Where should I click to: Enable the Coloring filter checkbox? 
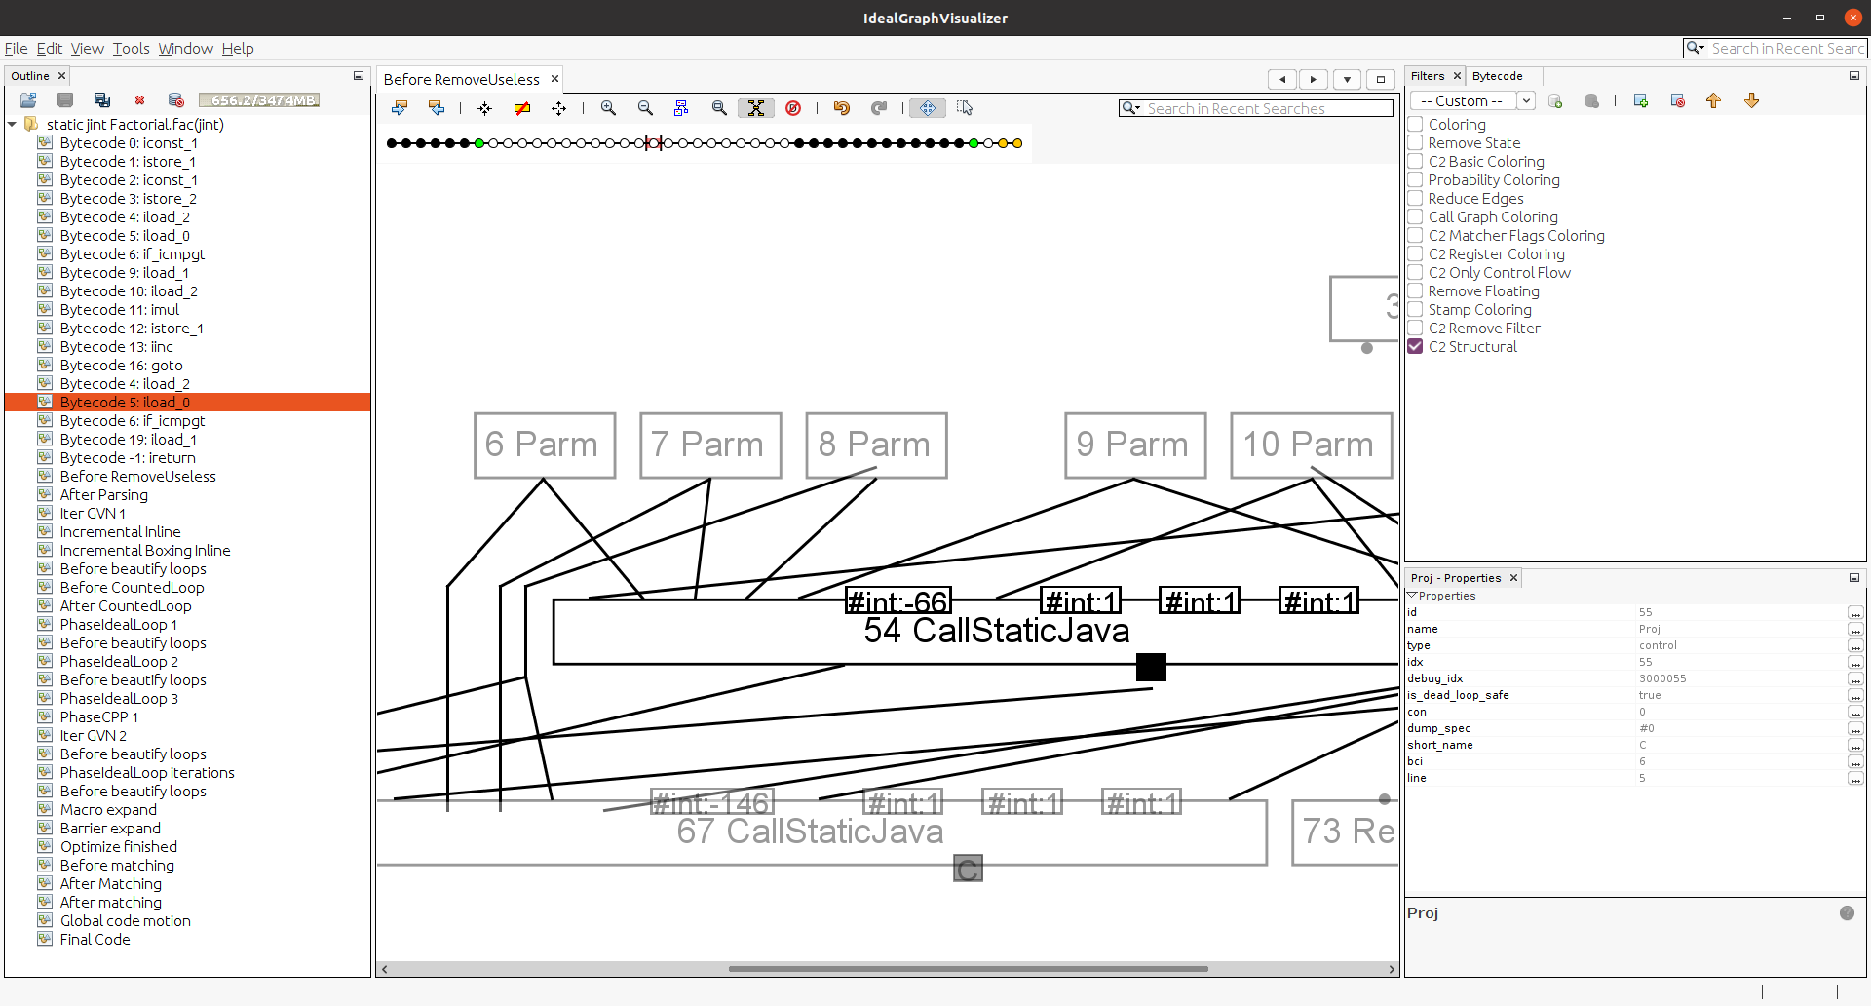tap(1416, 125)
